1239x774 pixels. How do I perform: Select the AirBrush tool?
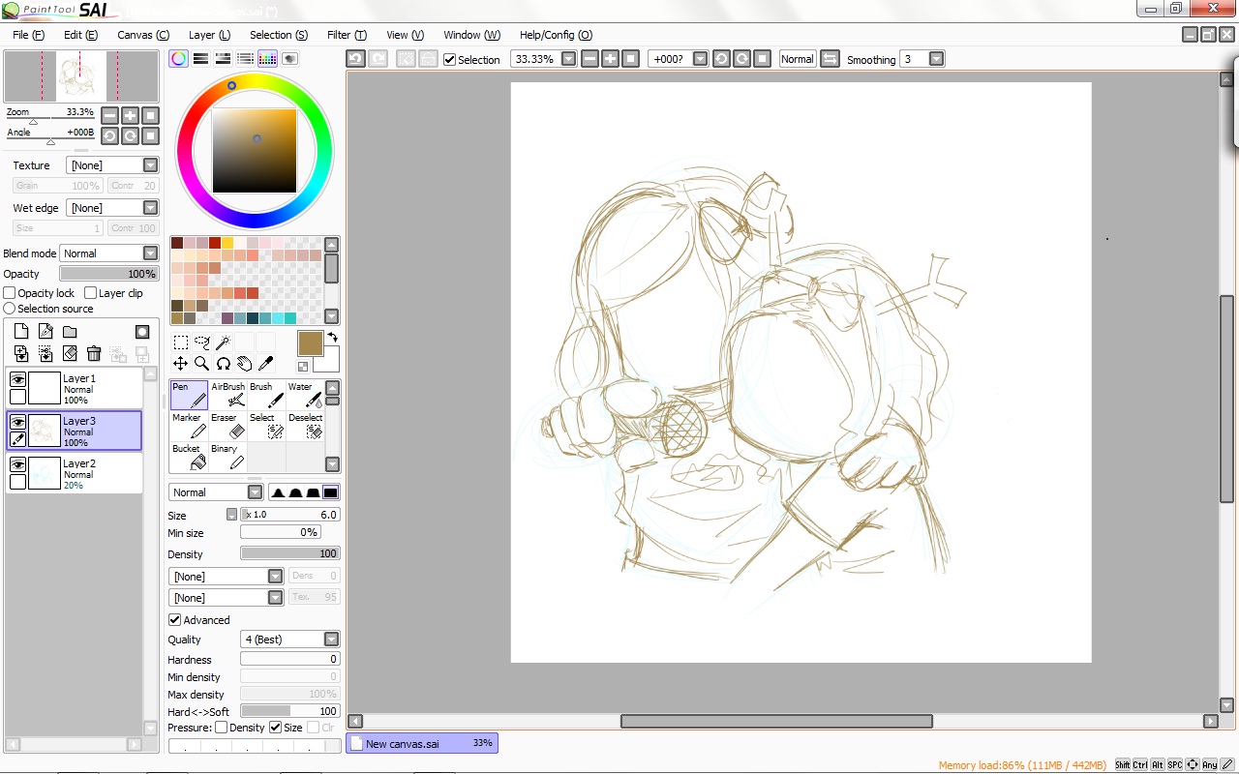(x=227, y=395)
